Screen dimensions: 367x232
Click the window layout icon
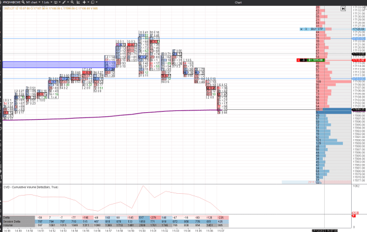coord(93,2)
